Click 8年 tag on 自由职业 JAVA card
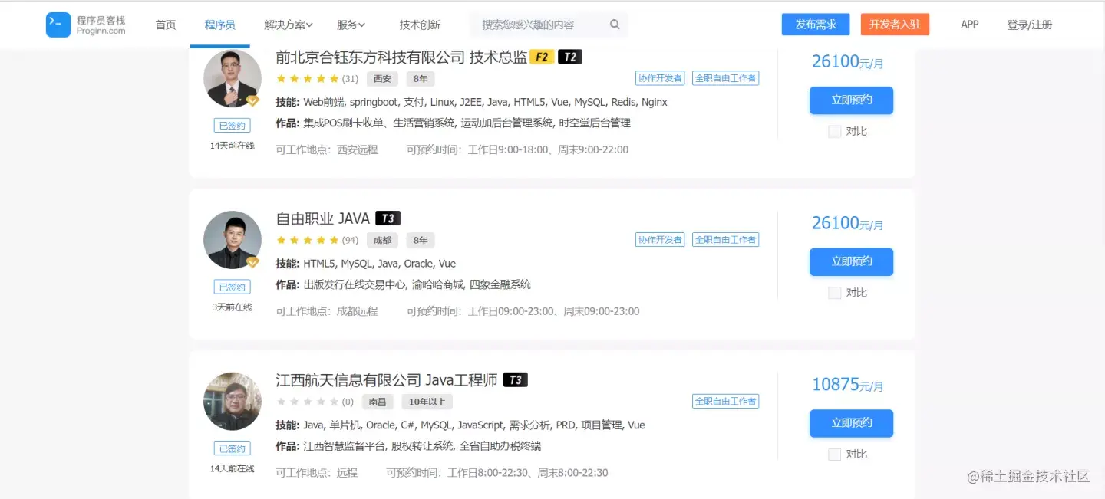The height and width of the screenshot is (499, 1105). (421, 240)
